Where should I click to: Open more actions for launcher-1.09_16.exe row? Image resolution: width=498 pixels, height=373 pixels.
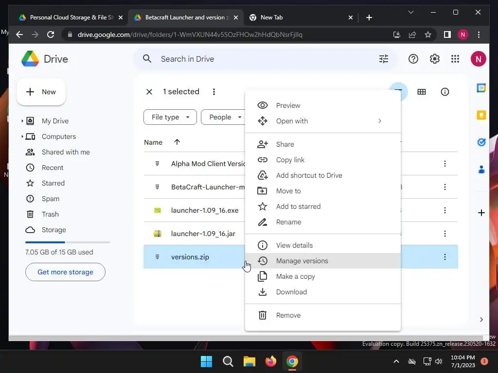coord(445,210)
